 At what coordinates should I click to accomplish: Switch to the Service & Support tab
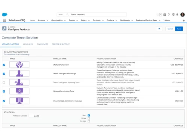coord(61,44)
